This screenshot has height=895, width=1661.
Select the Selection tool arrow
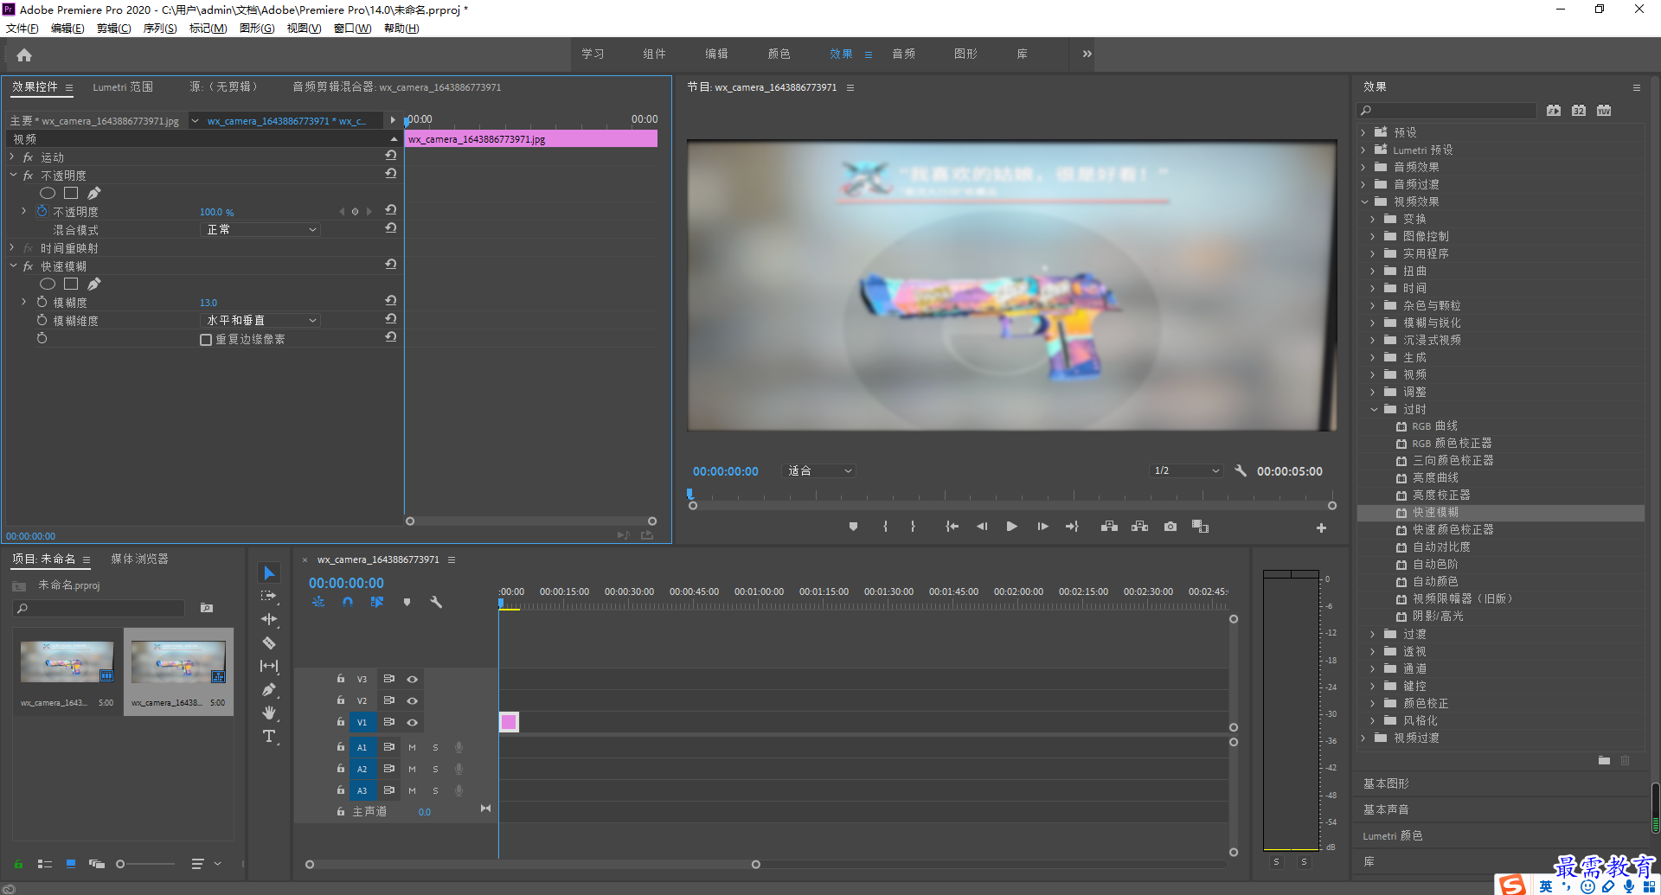(269, 573)
